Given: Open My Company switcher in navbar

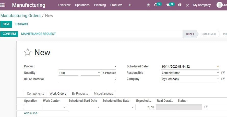Looking at the screenshot, I should click(202, 5).
